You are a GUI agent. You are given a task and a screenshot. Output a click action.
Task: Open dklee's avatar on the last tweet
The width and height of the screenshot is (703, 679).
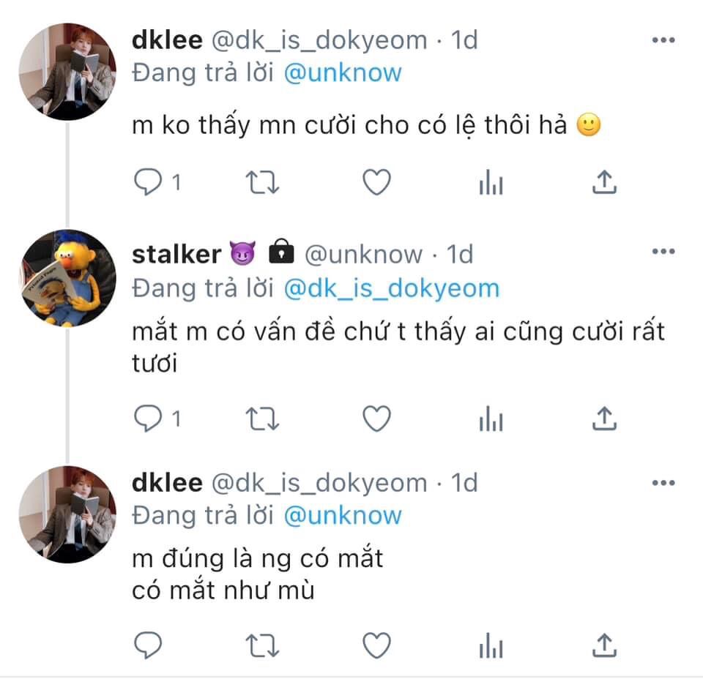click(x=68, y=514)
